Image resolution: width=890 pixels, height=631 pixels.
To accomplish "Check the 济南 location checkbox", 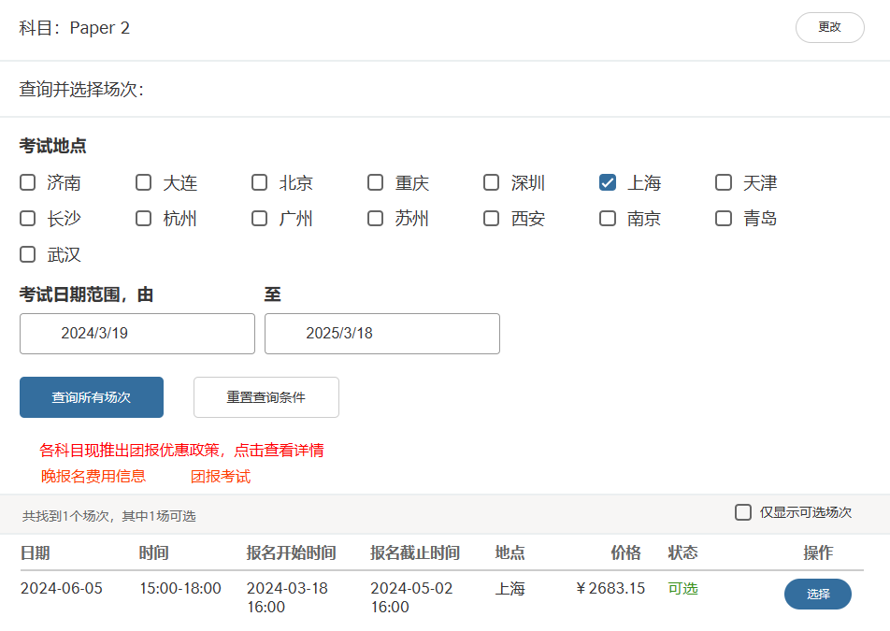I will pyautogui.click(x=28, y=182).
